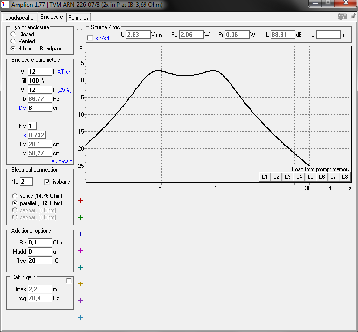Load prompt memory L6
The image size is (358, 332).
click(x=322, y=177)
